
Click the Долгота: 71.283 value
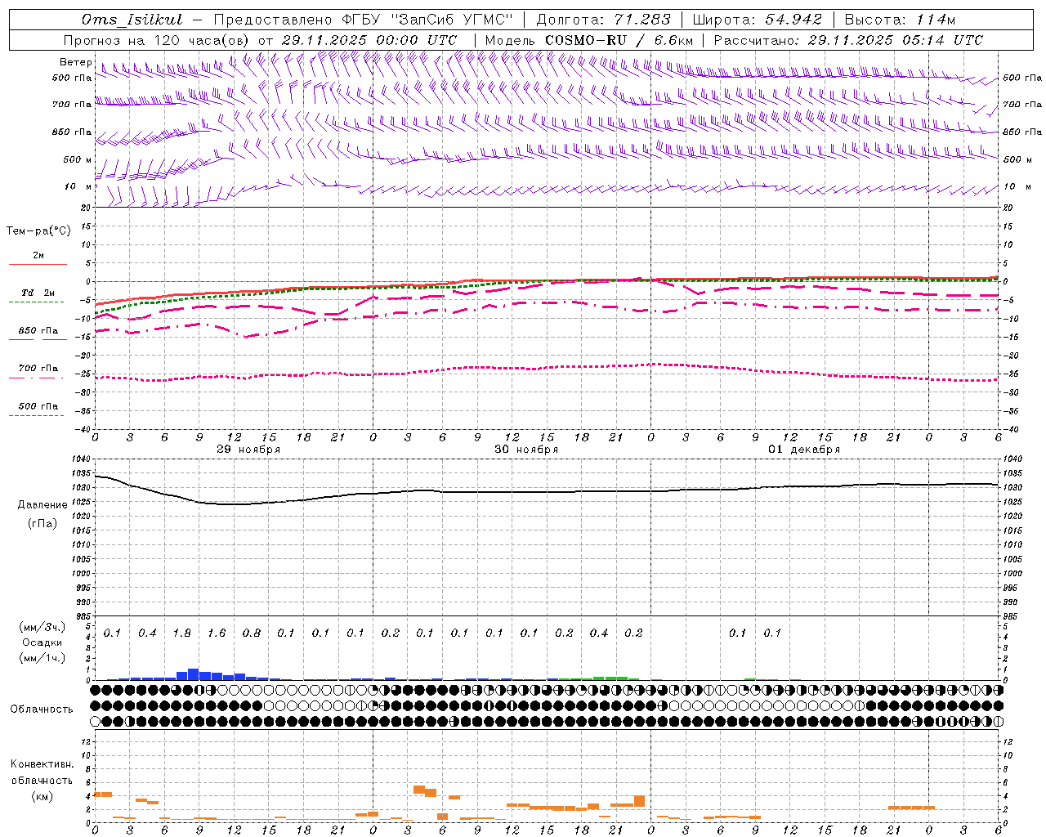coord(603,20)
